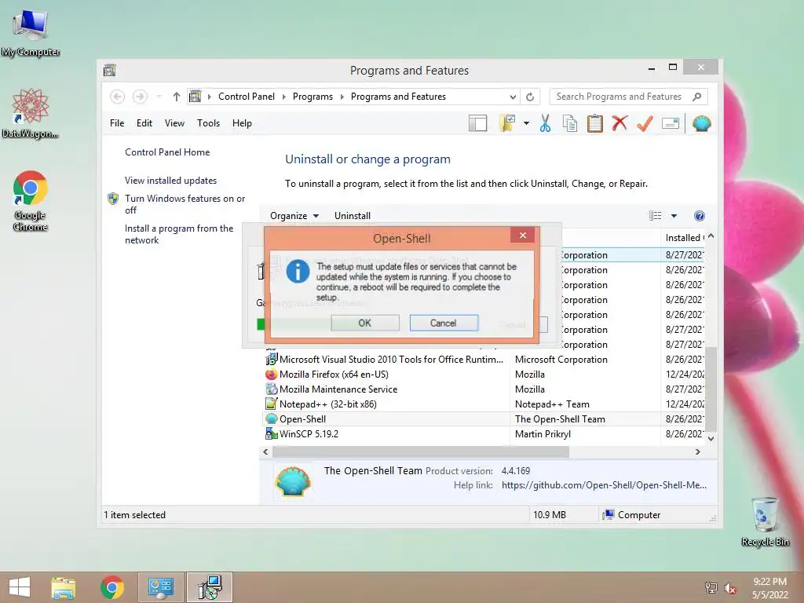Click the Windows Start button
This screenshot has width=804, height=603.
pyautogui.click(x=20, y=587)
